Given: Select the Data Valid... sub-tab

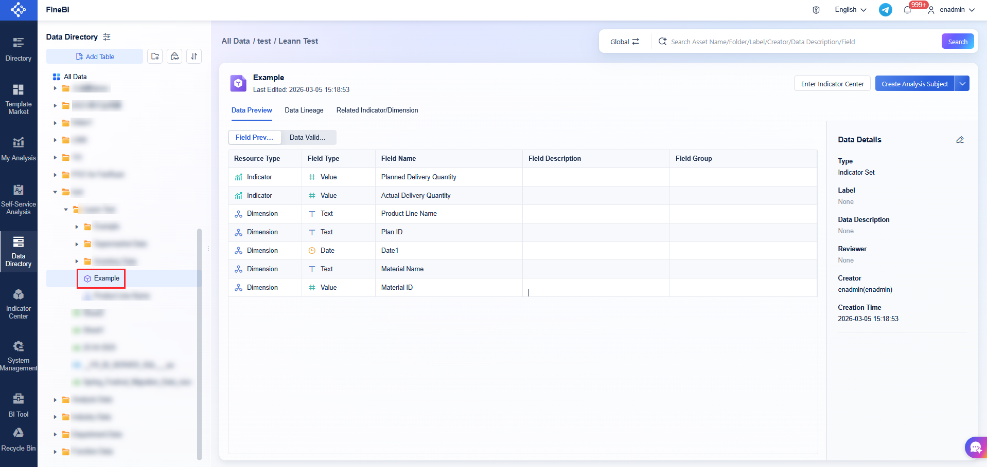Looking at the screenshot, I should click(308, 137).
